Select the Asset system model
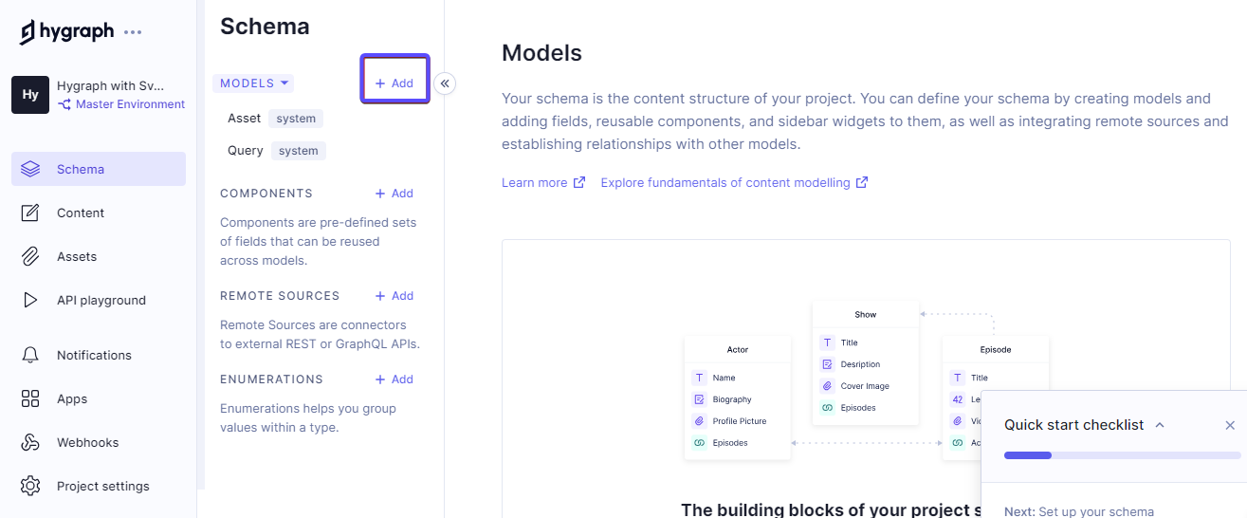This screenshot has width=1247, height=518. pos(245,119)
